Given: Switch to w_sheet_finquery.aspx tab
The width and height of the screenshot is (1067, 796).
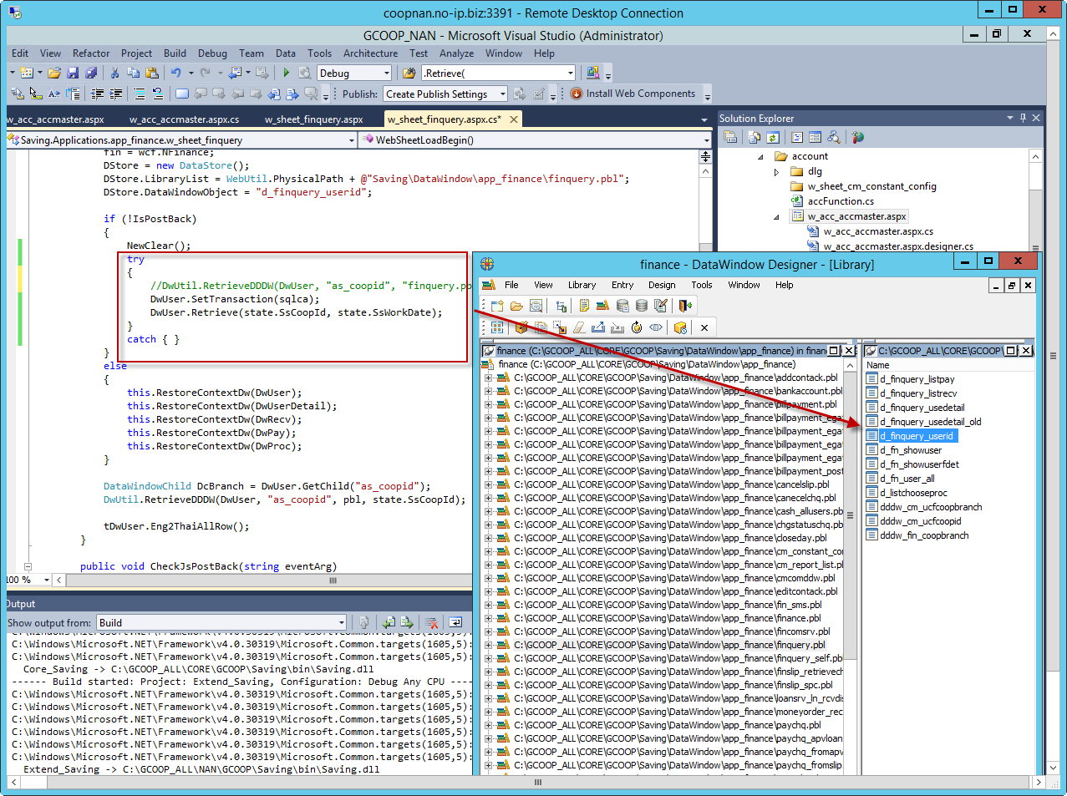Looking at the screenshot, I should click(x=314, y=119).
